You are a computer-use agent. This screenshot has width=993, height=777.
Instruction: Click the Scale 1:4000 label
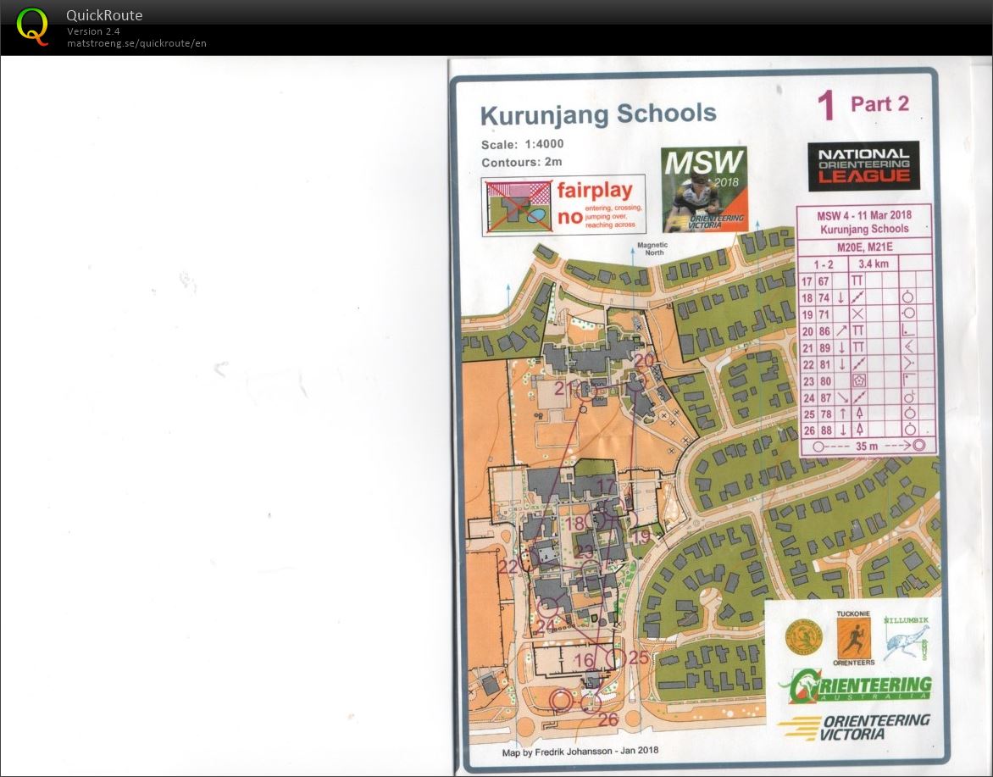[521, 143]
